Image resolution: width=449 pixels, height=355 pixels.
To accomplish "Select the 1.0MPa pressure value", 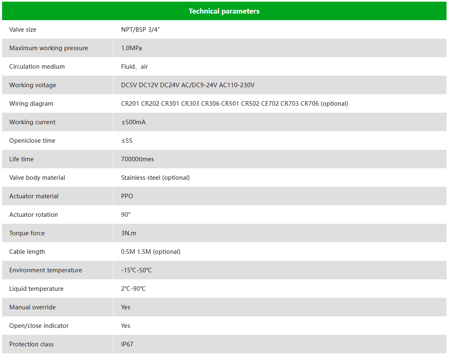I will (x=131, y=48).
